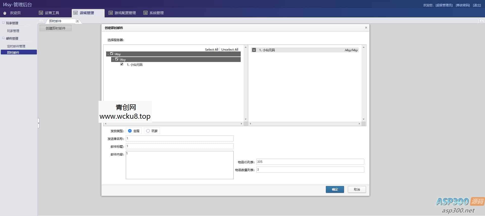The image size is (485, 216).
Task: Collapse the 邮件管理 sidebar section
Action: click(4, 38)
